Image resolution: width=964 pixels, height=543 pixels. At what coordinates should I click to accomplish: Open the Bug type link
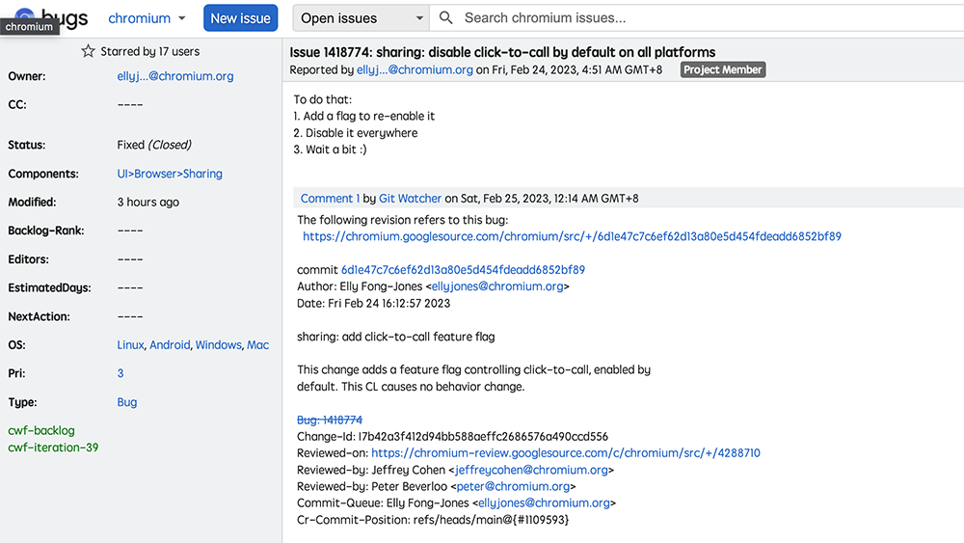tap(127, 402)
